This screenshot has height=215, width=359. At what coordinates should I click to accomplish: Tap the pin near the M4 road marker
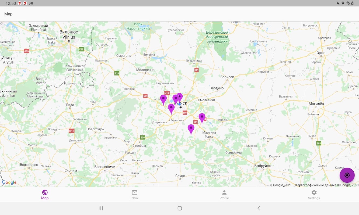click(202, 118)
